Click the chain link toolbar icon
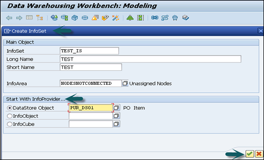264x160 pixels. point(155,18)
